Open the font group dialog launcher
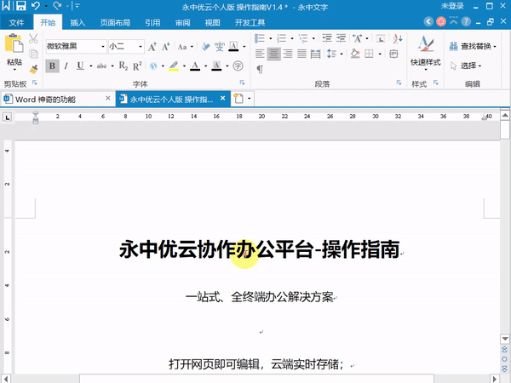This screenshot has height=383, width=511. 242,83
